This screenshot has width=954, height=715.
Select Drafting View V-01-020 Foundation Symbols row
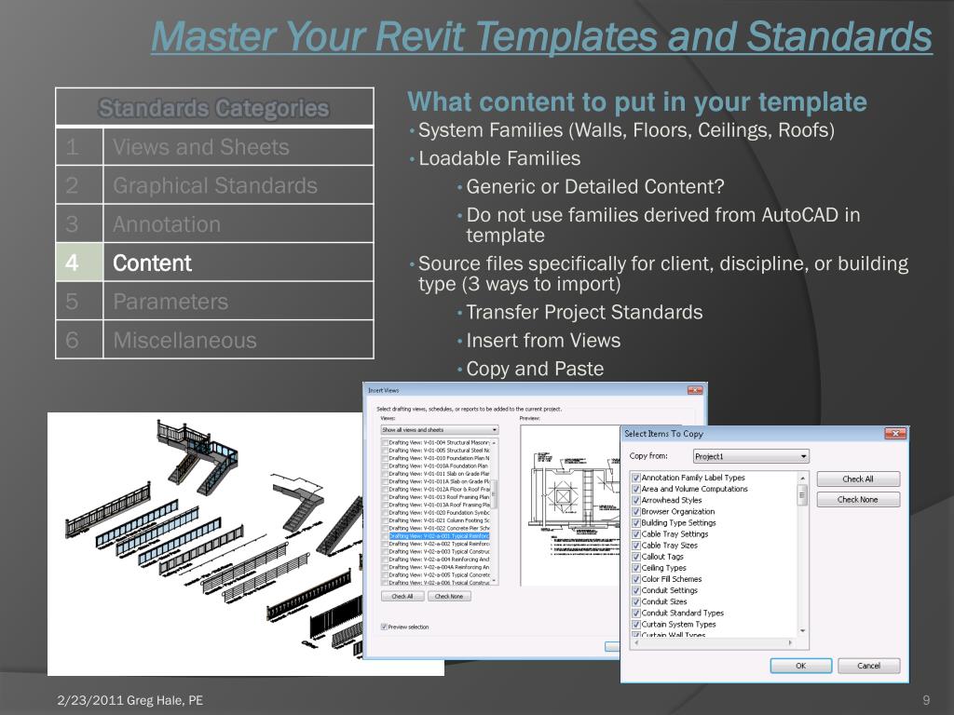tap(436, 513)
